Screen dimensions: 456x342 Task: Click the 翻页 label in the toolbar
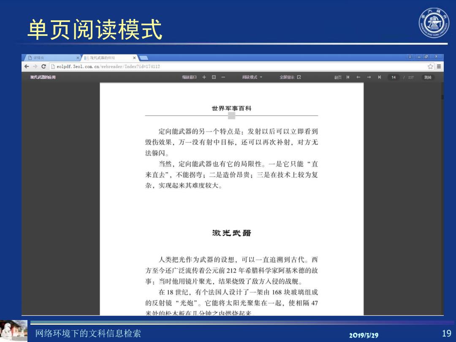[338, 77]
